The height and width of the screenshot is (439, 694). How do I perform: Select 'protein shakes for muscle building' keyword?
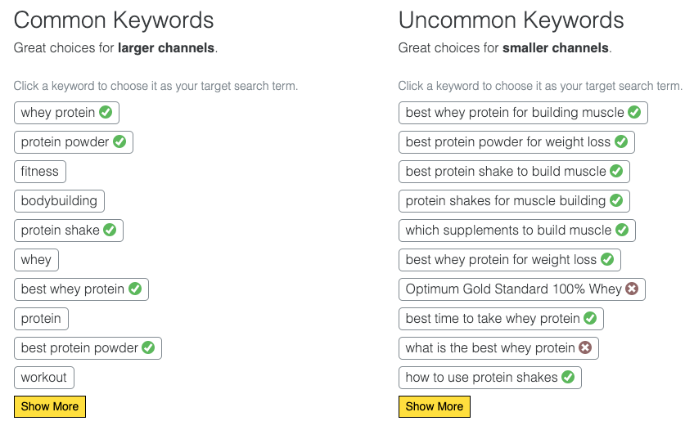point(505,200)
